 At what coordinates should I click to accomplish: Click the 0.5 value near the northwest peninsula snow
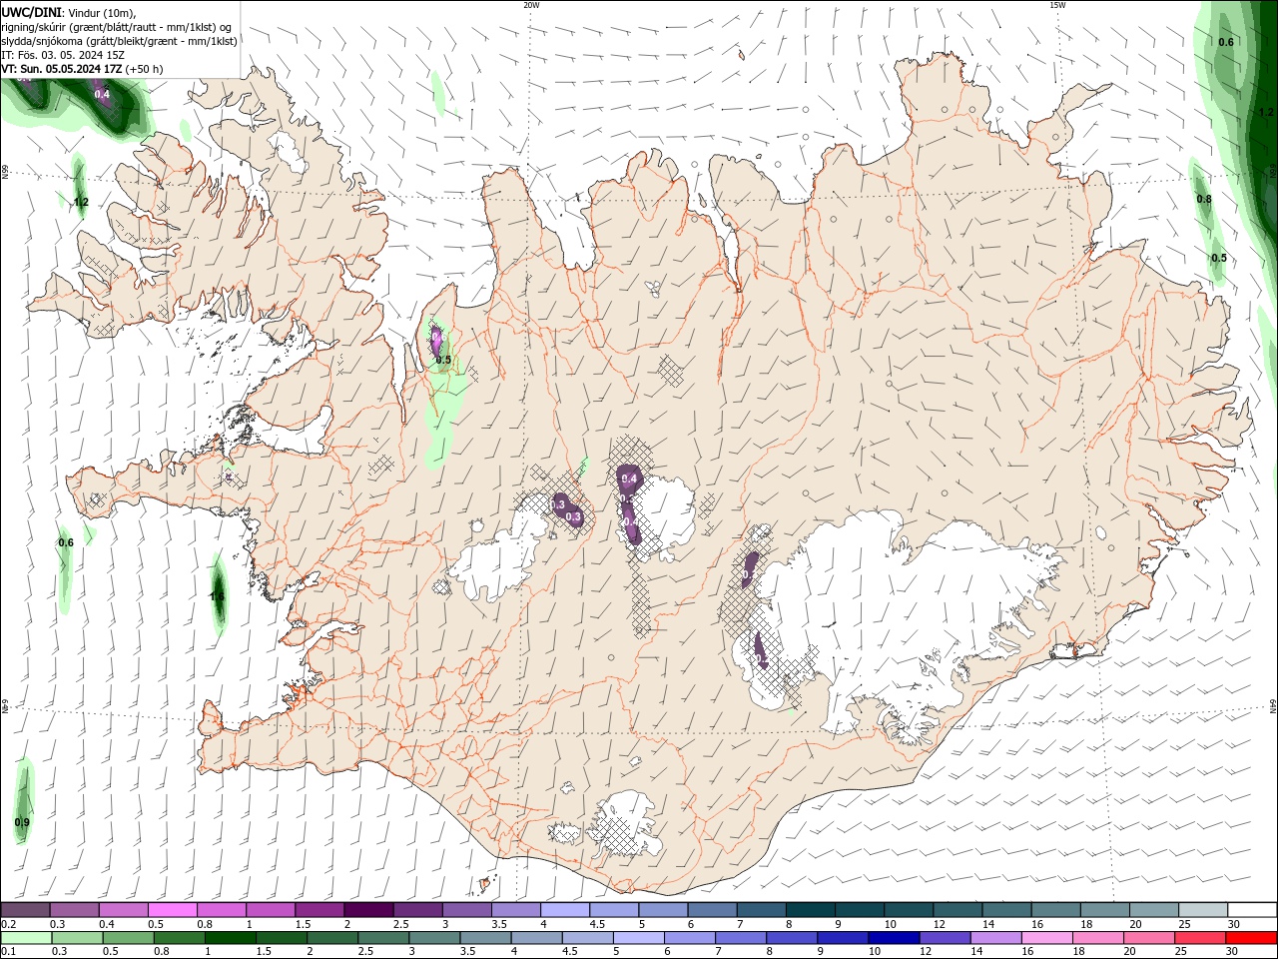point(443,360)
